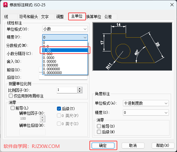This screenshot has height=152, width=177.
Task: Increase 辅单位因子 with up arrow
Action: [43, 117]
